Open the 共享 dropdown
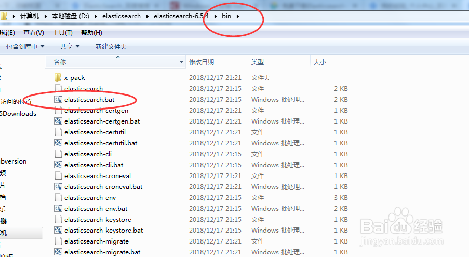 pos(70,46)
